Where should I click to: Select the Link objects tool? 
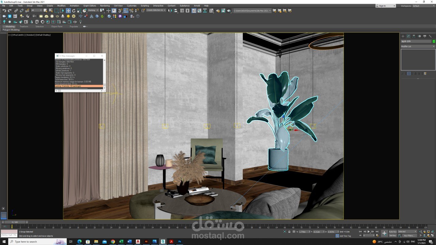click(x=16, y=11)
